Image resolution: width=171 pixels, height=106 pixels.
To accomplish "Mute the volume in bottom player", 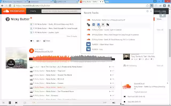I will [114, 103].
